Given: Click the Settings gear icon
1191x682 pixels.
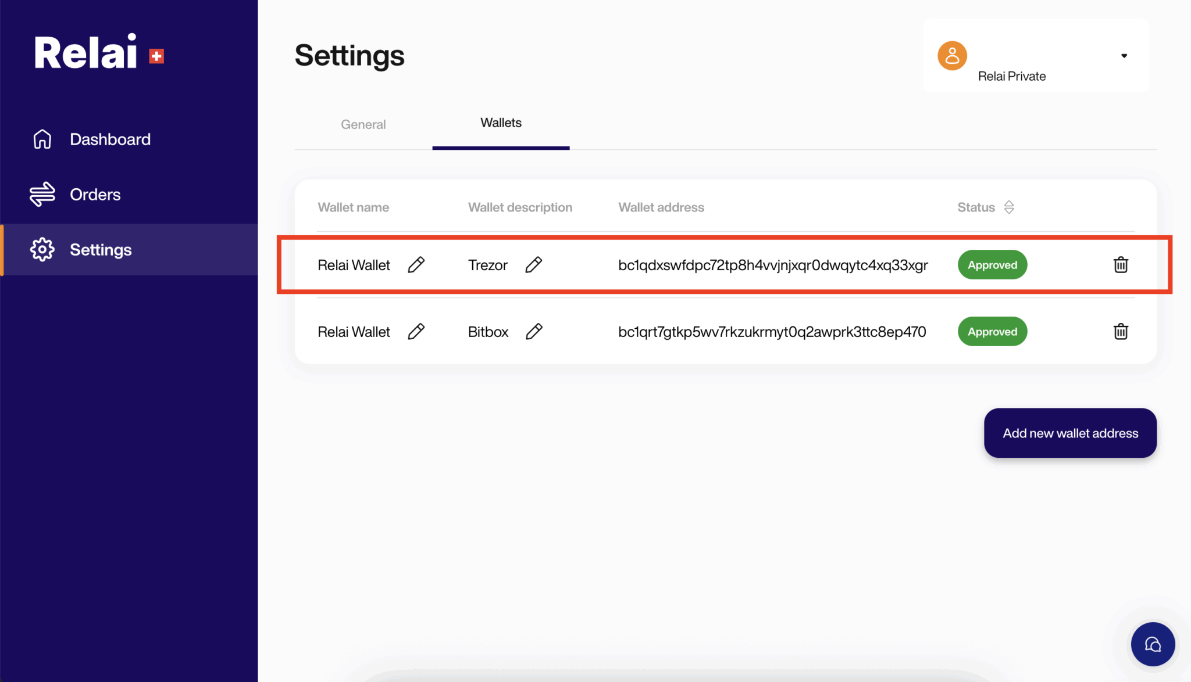Looking at the screenshot, I should pyautogui.click(x=41, y=249).
